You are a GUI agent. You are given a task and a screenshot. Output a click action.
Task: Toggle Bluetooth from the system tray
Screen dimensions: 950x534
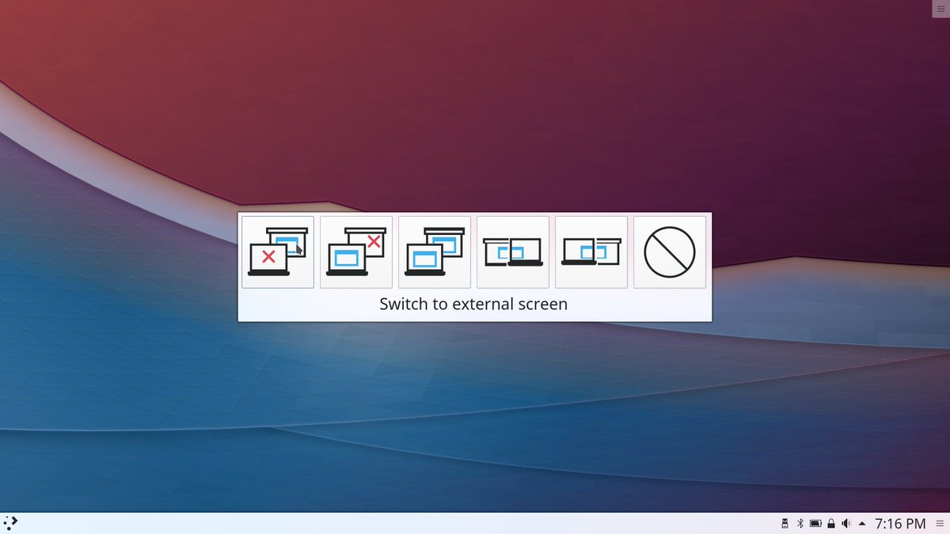799,523
